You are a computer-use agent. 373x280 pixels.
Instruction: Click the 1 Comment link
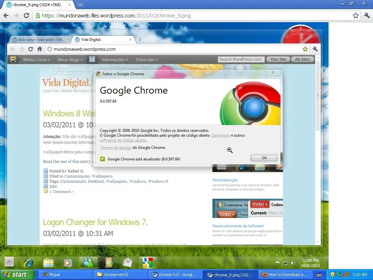tap(62, 192)
